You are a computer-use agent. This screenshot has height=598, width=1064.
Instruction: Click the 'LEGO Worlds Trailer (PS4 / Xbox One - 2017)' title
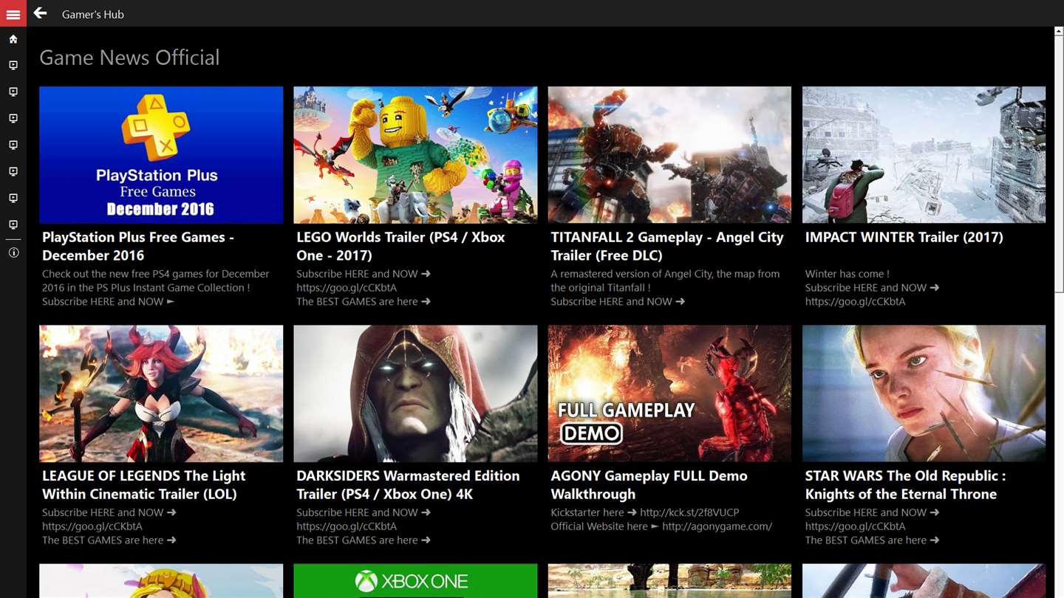click(400, 246)
